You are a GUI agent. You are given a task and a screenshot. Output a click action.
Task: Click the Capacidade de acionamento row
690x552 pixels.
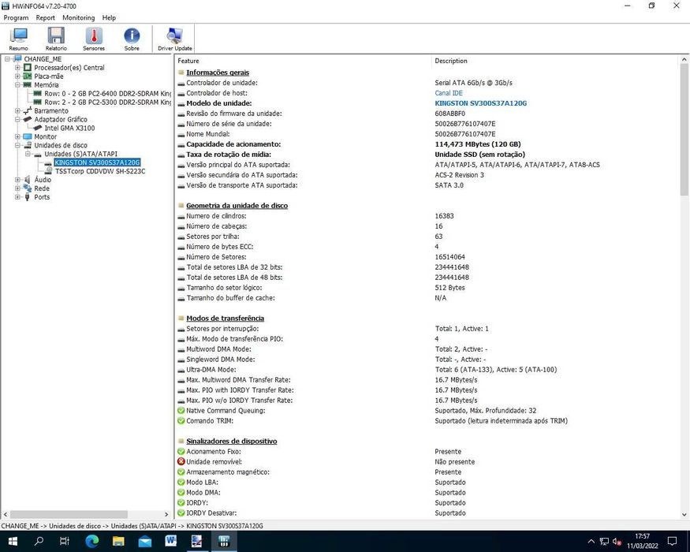click(427, 144)
